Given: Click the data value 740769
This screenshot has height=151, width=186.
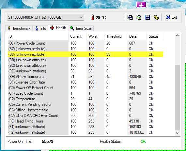Looking at the screenshot, I should 135,93.
